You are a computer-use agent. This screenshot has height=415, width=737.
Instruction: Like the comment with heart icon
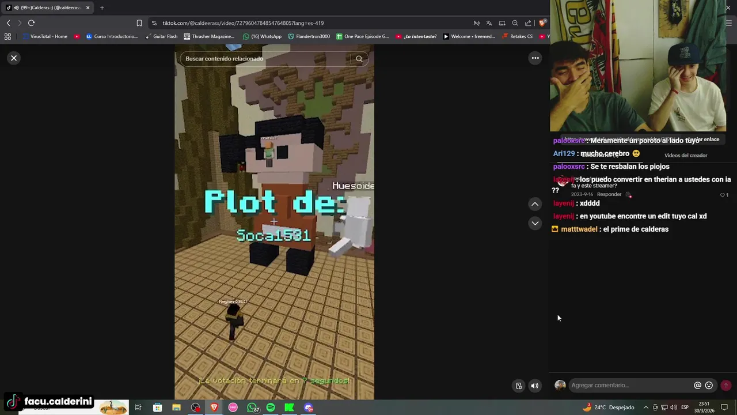[x=723, y=195]
